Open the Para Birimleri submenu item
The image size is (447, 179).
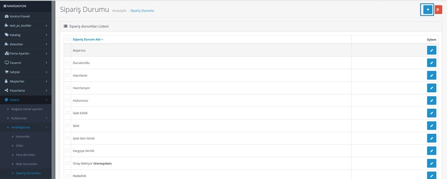[x=26, y=155]
